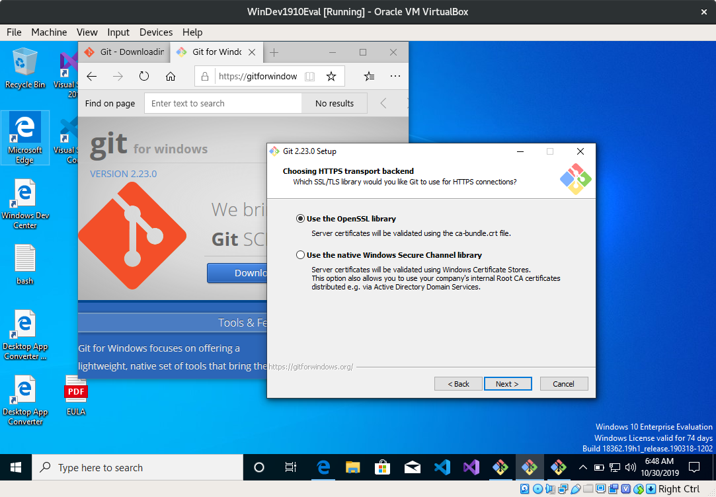Click the Edge forward arrow
Screen dimensions: 716x497
[118, 76]
